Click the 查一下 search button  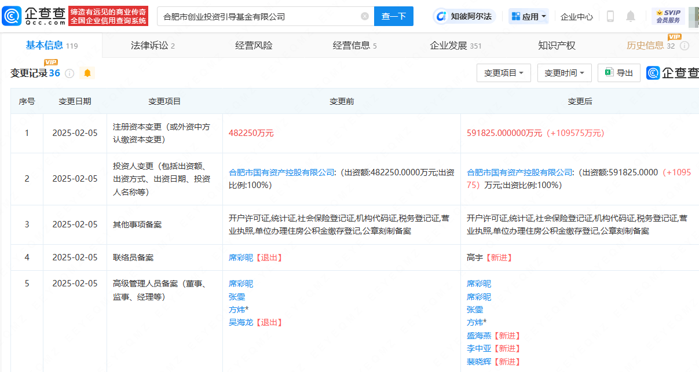pyautogui.click(x=394, y=16)
